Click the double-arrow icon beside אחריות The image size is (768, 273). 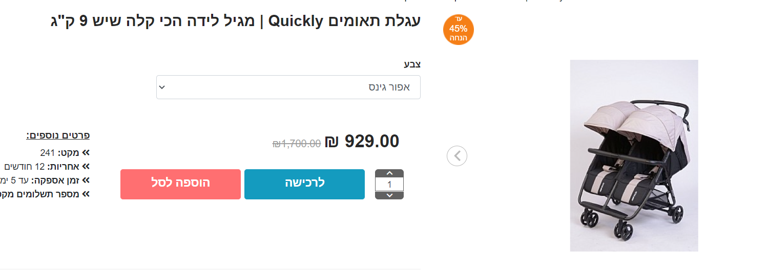(86, 166)
